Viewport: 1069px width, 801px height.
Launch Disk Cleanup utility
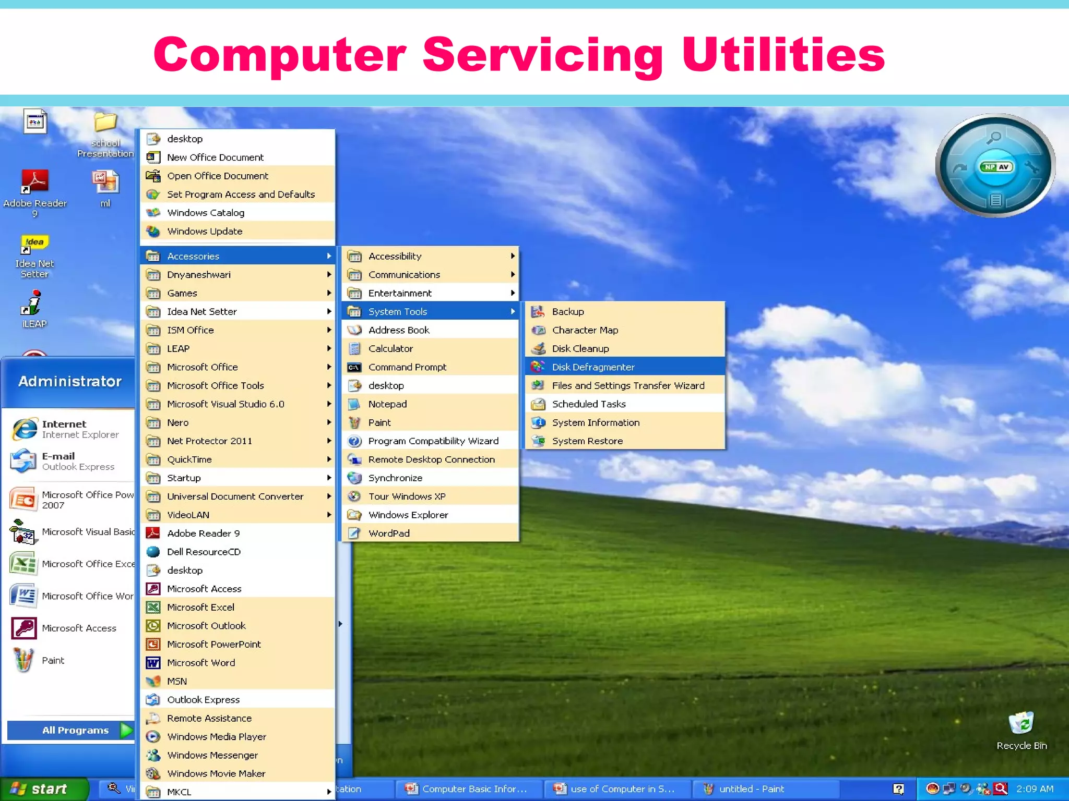(x=625, y=348)
